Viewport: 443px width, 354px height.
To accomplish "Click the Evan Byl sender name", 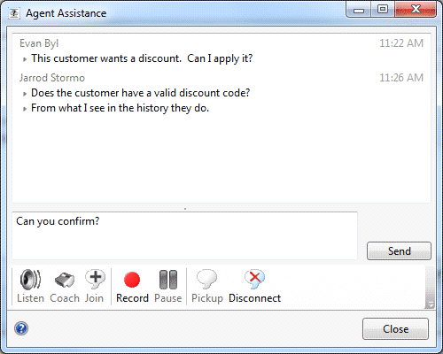I will (x=39, y=43).
